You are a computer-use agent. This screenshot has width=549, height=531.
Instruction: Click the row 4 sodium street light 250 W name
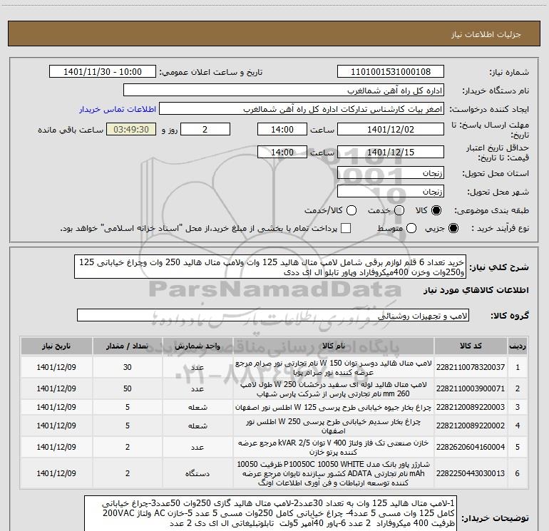(x=334, y=426)
